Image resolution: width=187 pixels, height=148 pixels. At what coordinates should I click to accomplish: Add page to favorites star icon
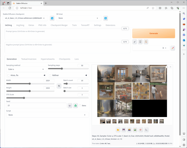click(153, 8)
